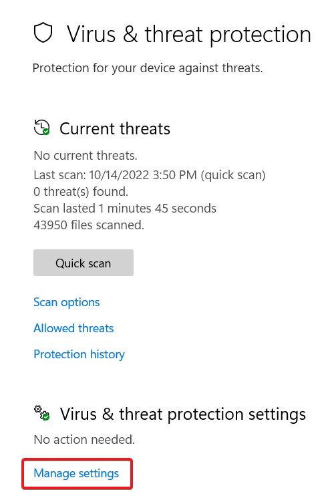The height and width of the screenshot is (504, 334).
Task: Click green checkmark badge on Current threats icon
Action: [x=46, y=132]
